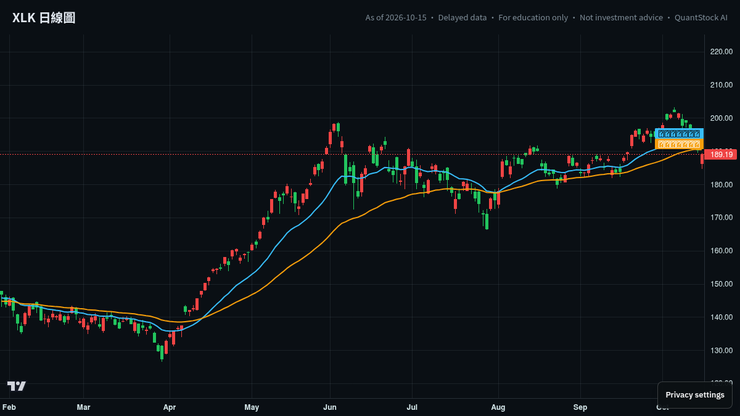Click the XLK 日線圖 chart title
Image resolution: width=740 pixels, height=416 pixels.
(44, 18)
